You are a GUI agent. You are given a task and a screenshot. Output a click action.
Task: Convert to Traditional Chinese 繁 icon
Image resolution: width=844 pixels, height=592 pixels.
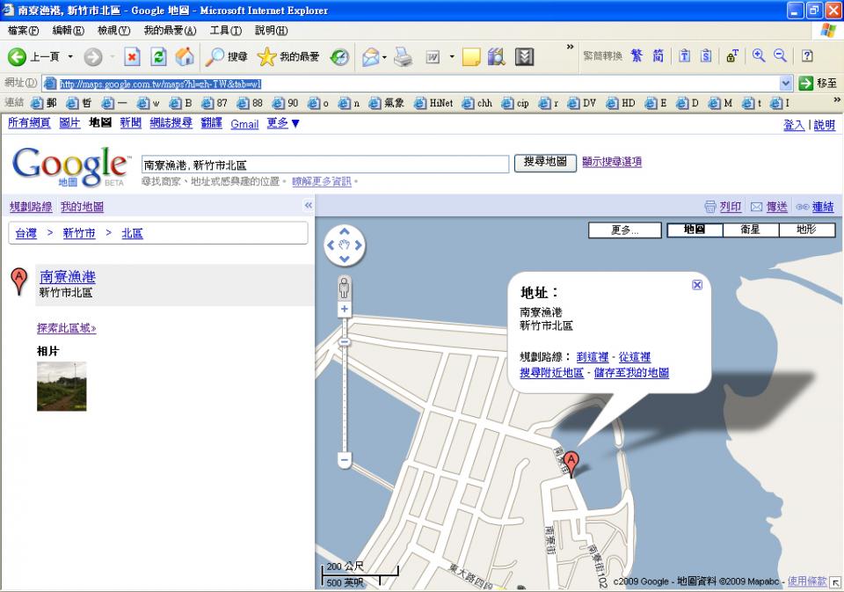(x=637, y=55)
